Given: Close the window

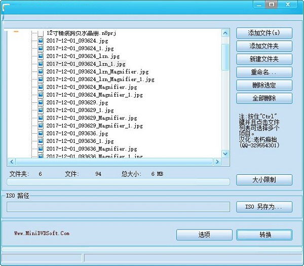Looking at the screenshot, I should (x=287, y=4).
